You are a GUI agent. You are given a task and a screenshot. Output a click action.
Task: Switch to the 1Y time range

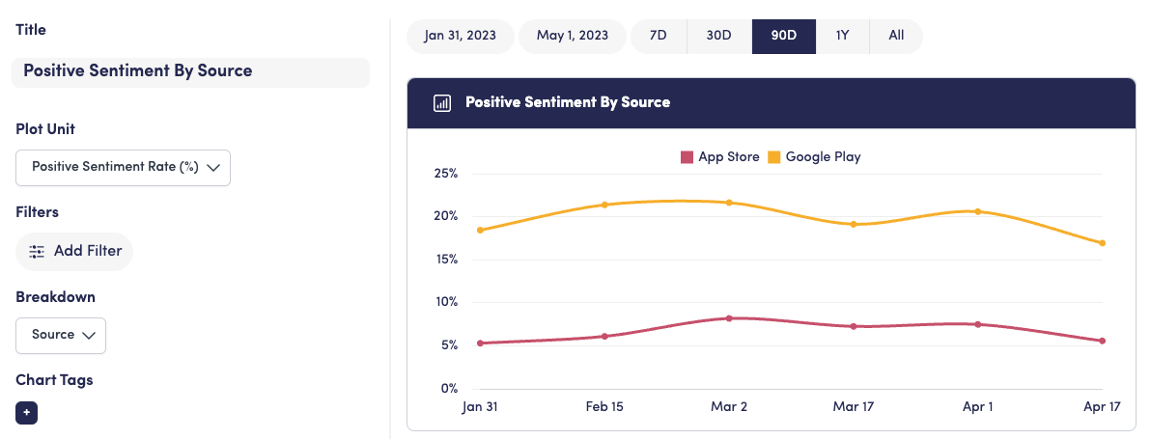pos(842,36)
